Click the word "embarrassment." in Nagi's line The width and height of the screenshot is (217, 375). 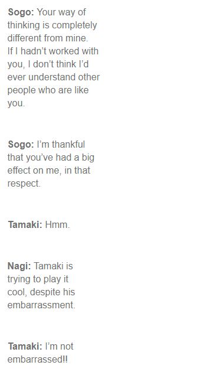tap(41, 305)
